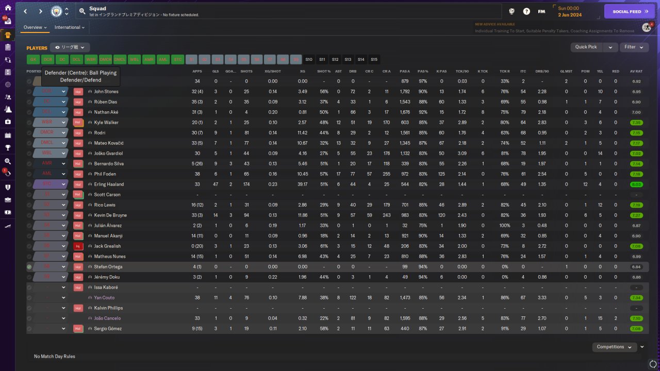Open the Training cones icon
Viewport: 660px width, 371px height.
pos(7,109)
